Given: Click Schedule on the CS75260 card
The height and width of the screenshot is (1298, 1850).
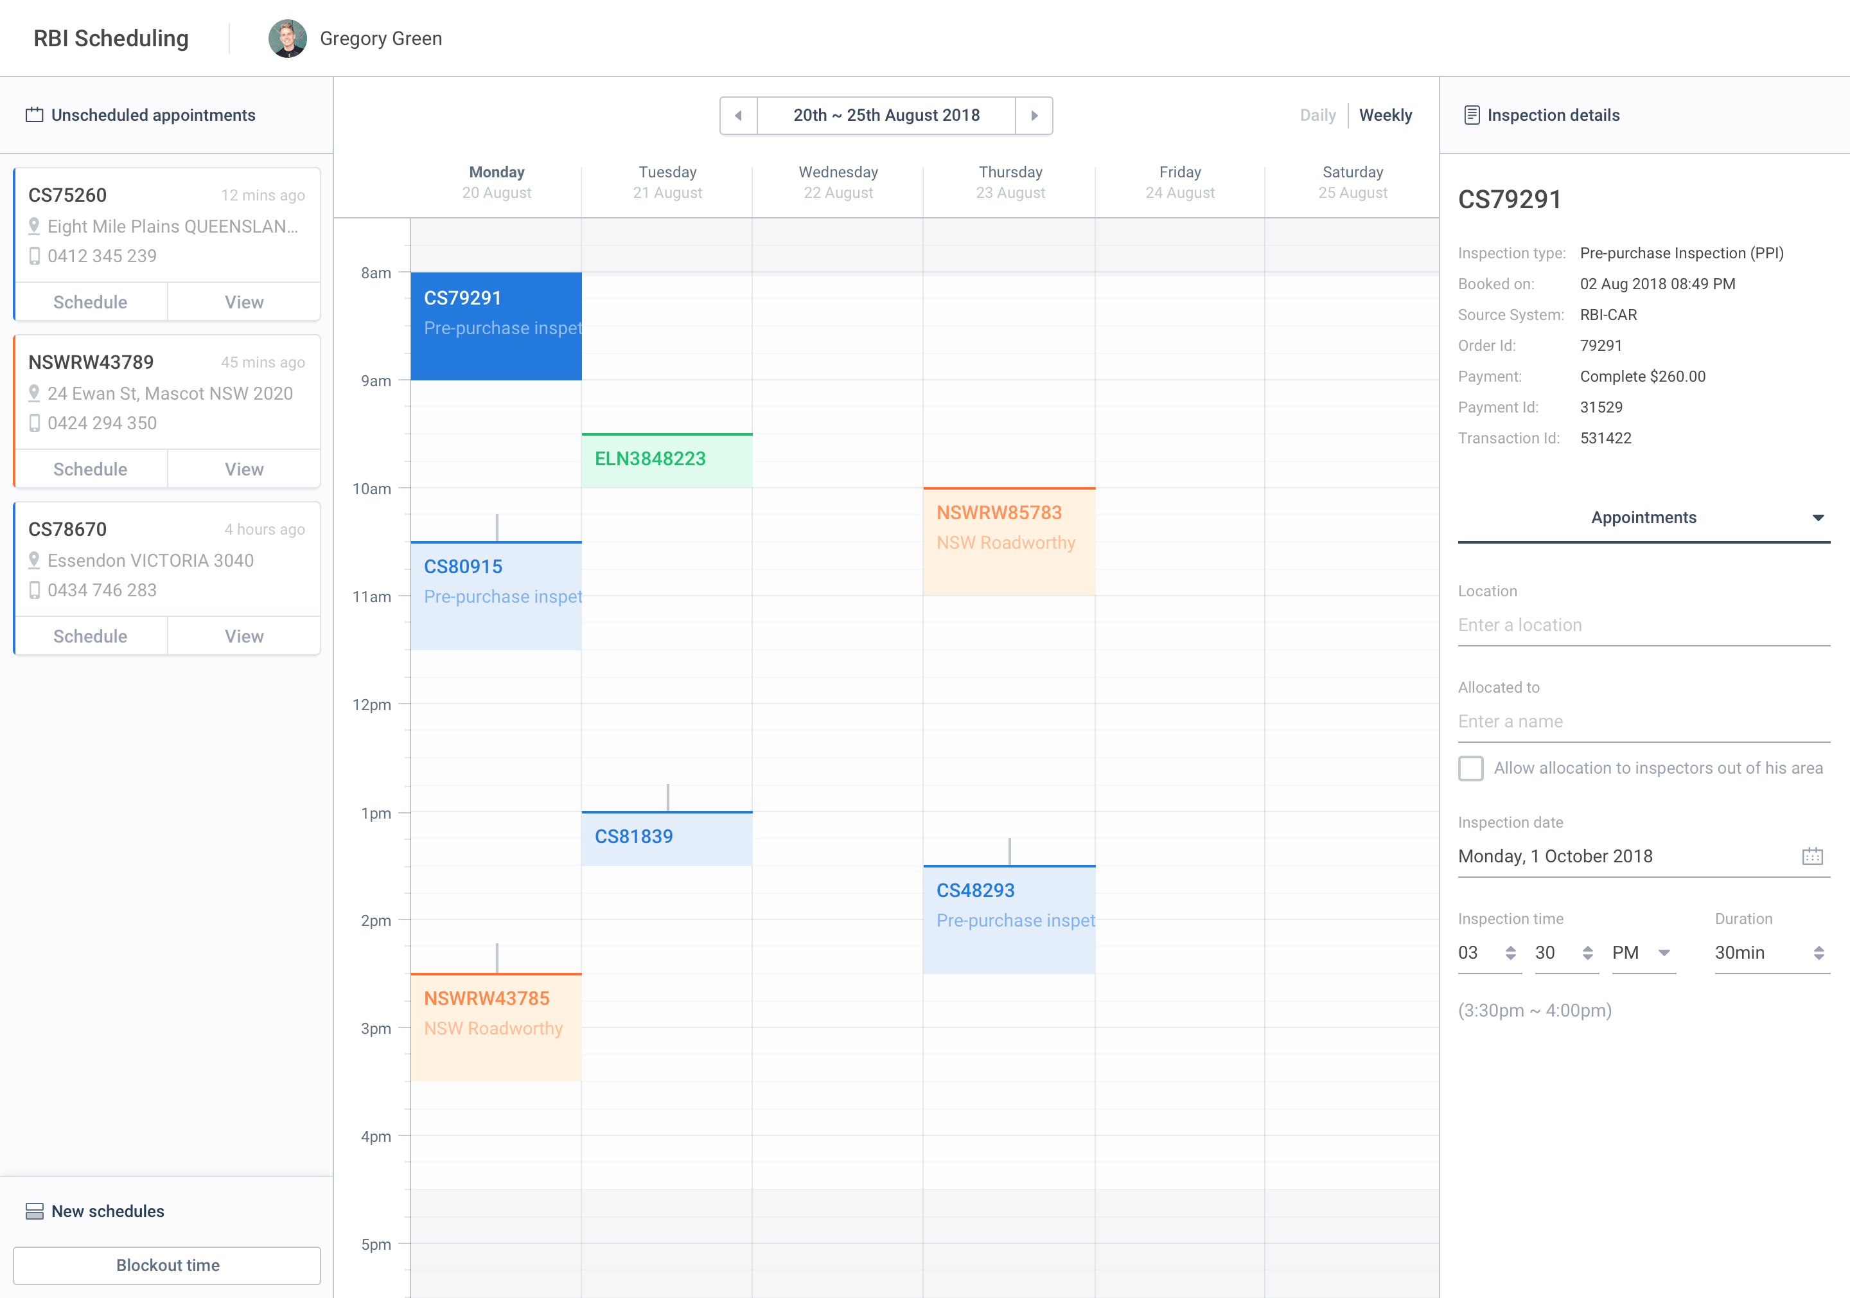Looking at the screenshot, I should click(x=90, y=302).
